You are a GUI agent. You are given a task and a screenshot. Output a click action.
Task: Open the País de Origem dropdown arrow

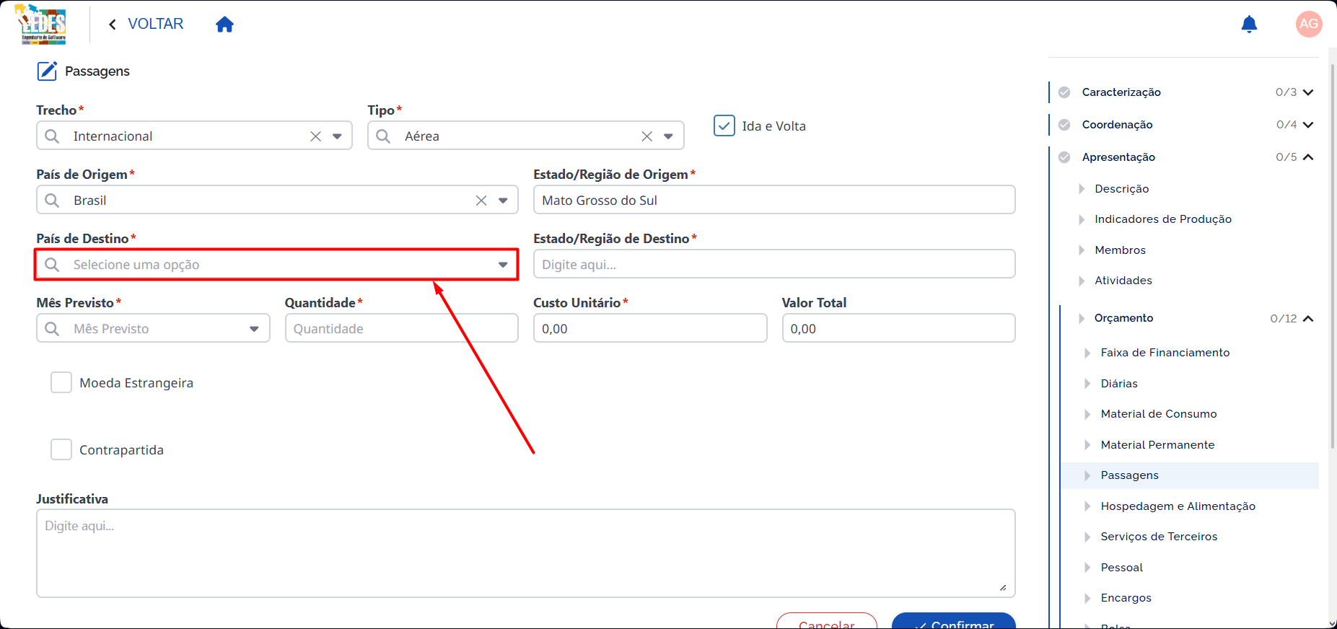point(503,201)
